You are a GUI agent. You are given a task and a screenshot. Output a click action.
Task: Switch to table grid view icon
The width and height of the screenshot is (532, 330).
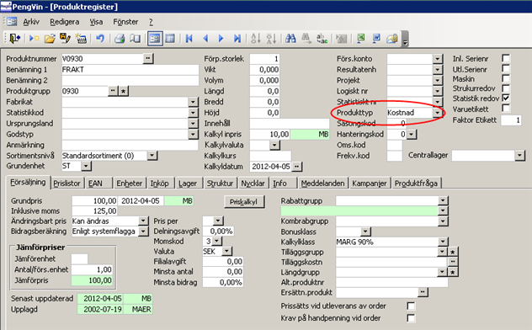click(x=170, y=39)
